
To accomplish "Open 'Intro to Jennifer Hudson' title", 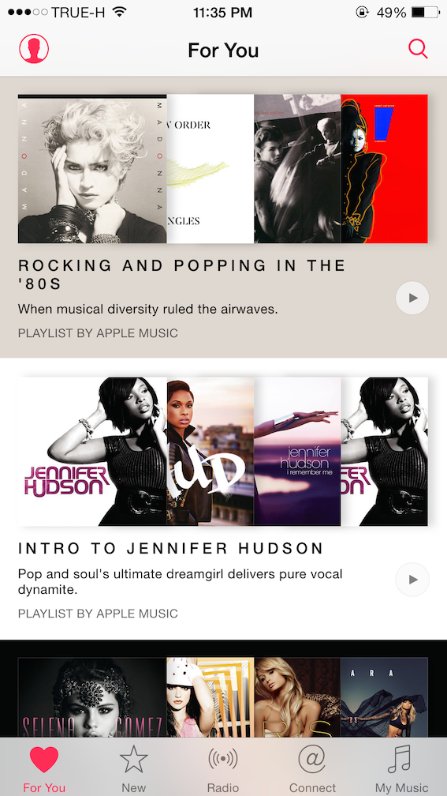I will tap(170, 548).
